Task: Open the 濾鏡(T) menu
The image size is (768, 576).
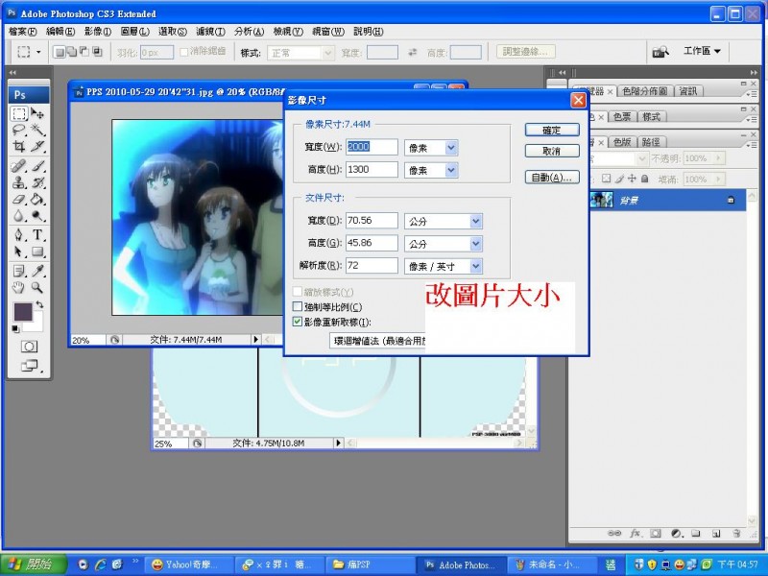Action: 210,32
